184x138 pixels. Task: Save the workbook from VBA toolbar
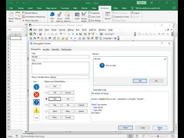click(40, 34)
